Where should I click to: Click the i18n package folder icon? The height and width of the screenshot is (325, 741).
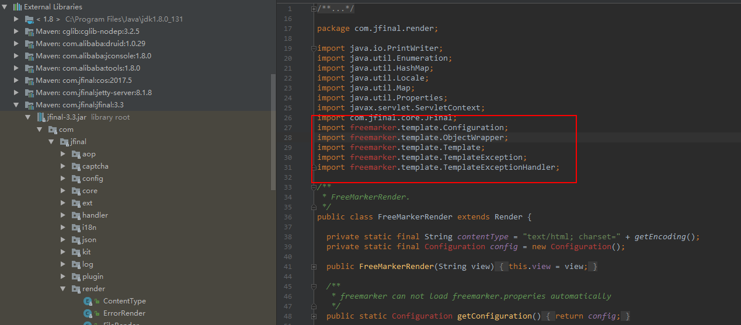click(x=76, y=228)
